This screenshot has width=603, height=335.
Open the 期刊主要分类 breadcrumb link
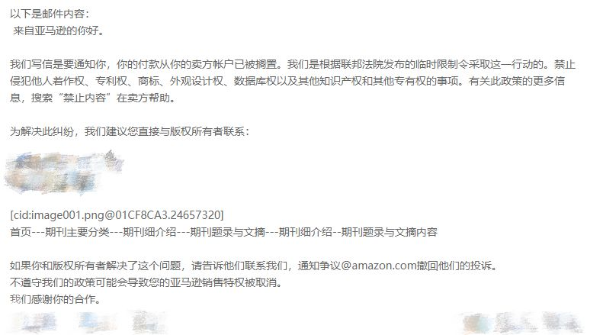tap(77, 232)
